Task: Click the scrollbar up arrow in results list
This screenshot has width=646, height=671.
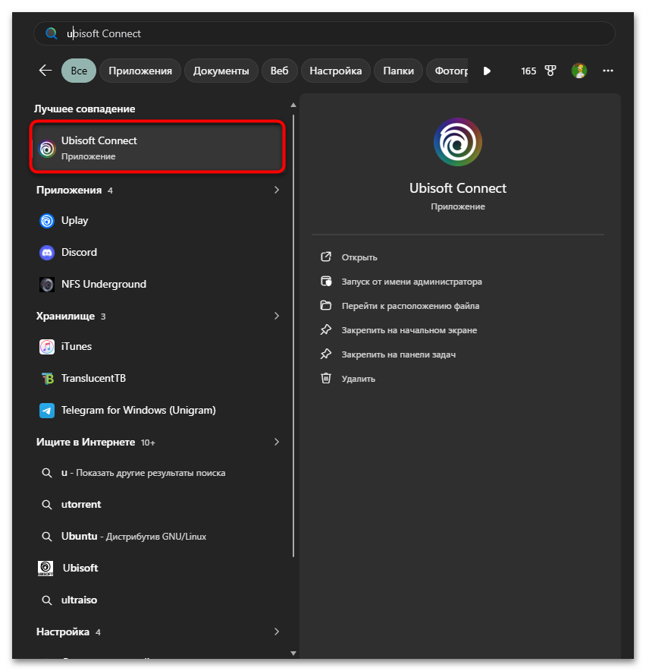Action: [x=293, y=105]
